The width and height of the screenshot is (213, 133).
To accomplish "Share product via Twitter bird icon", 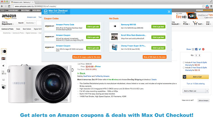I will pyautogui.click(x=200, y=49).
